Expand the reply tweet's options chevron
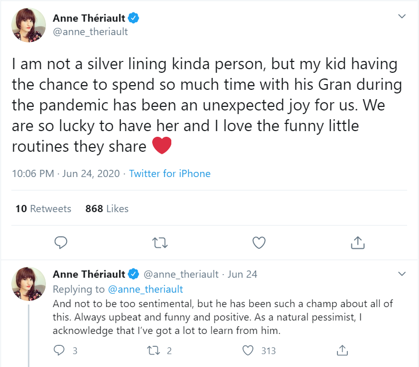The image size is (419, 367). coord(402,273)
